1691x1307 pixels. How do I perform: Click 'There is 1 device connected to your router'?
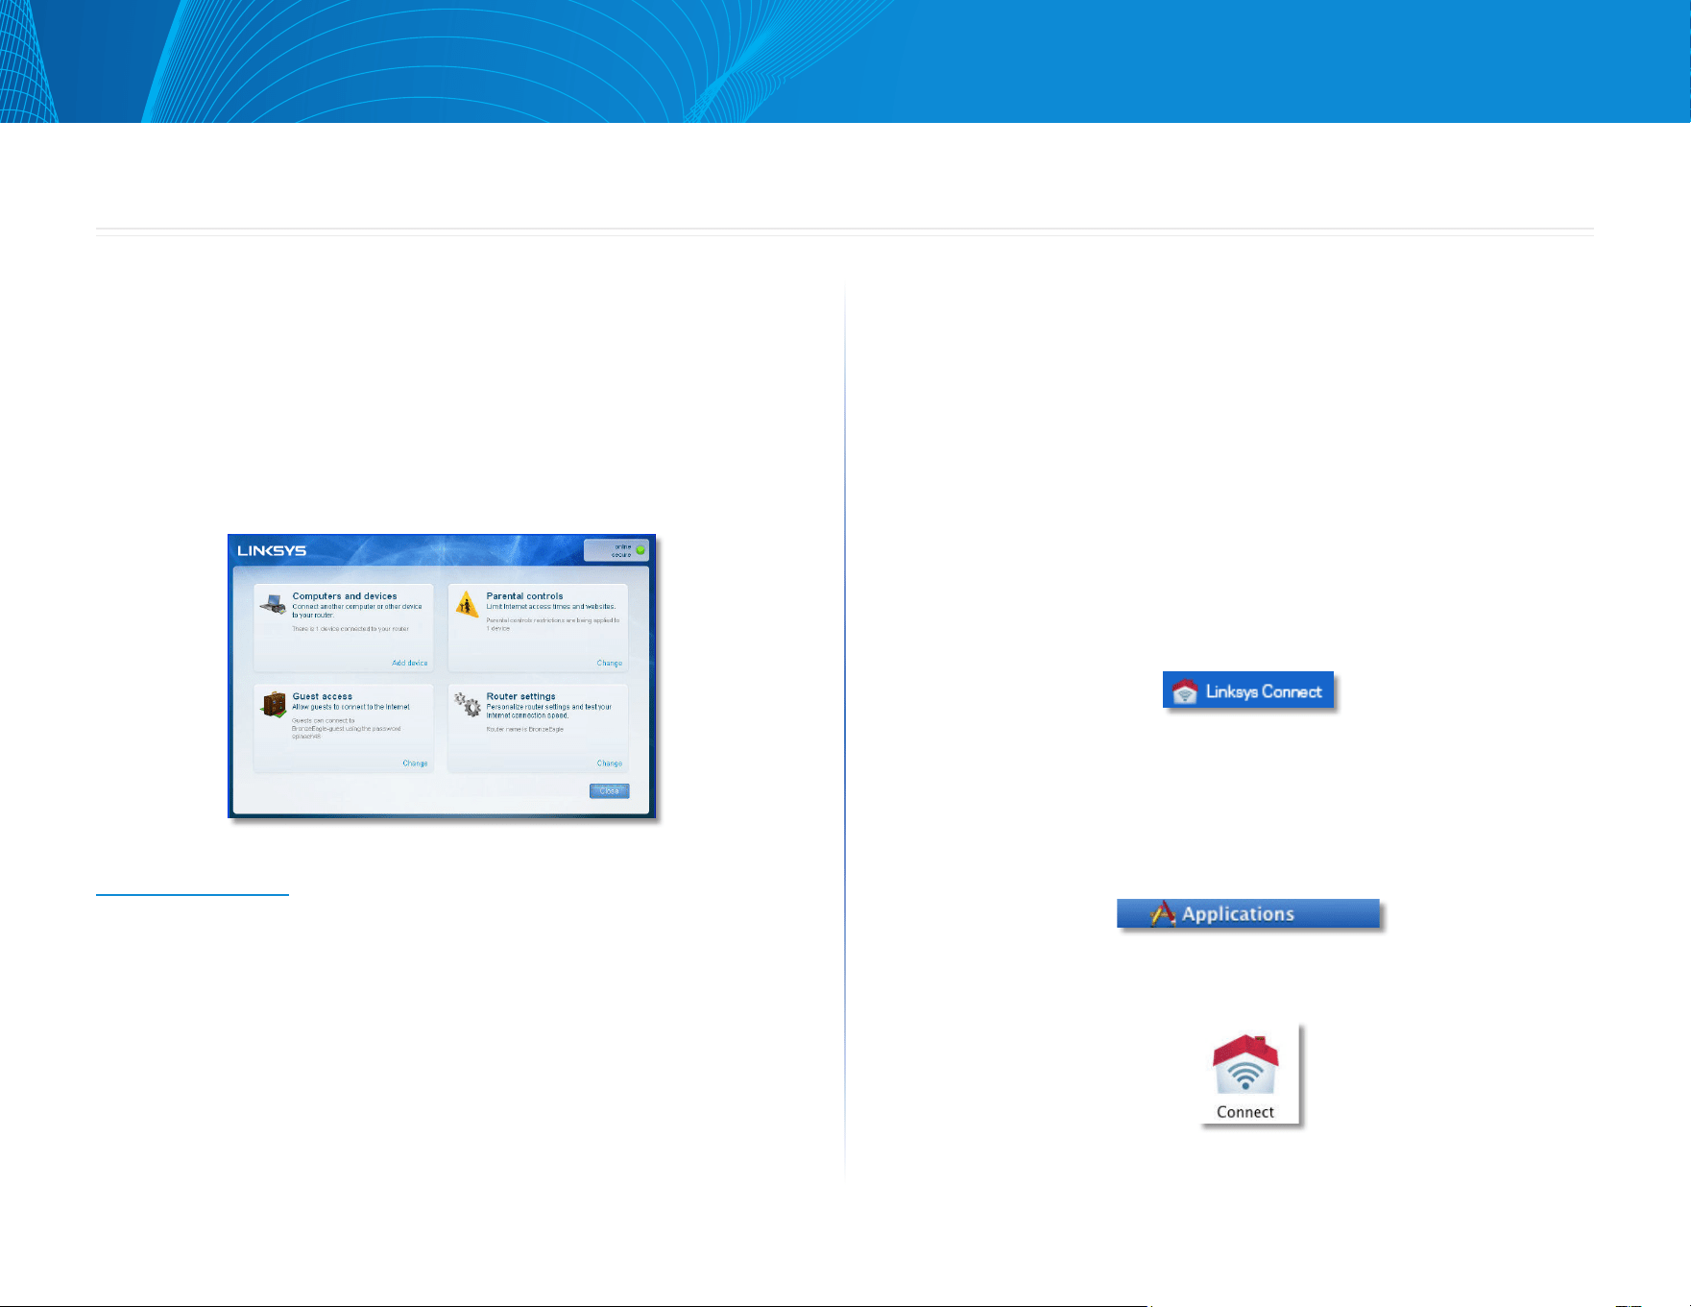point(350,629)
